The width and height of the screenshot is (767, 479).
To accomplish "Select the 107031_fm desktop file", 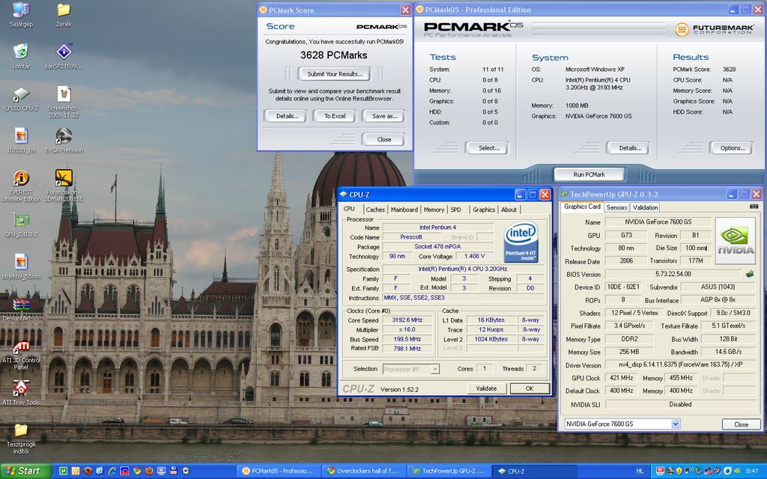I will tap(21, 141).
